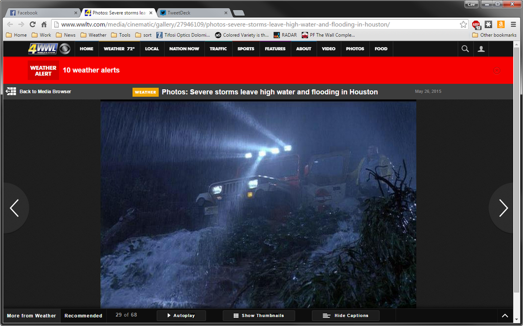
Task: Open VIDEO nav item
Action: click(x=329, y=48)
